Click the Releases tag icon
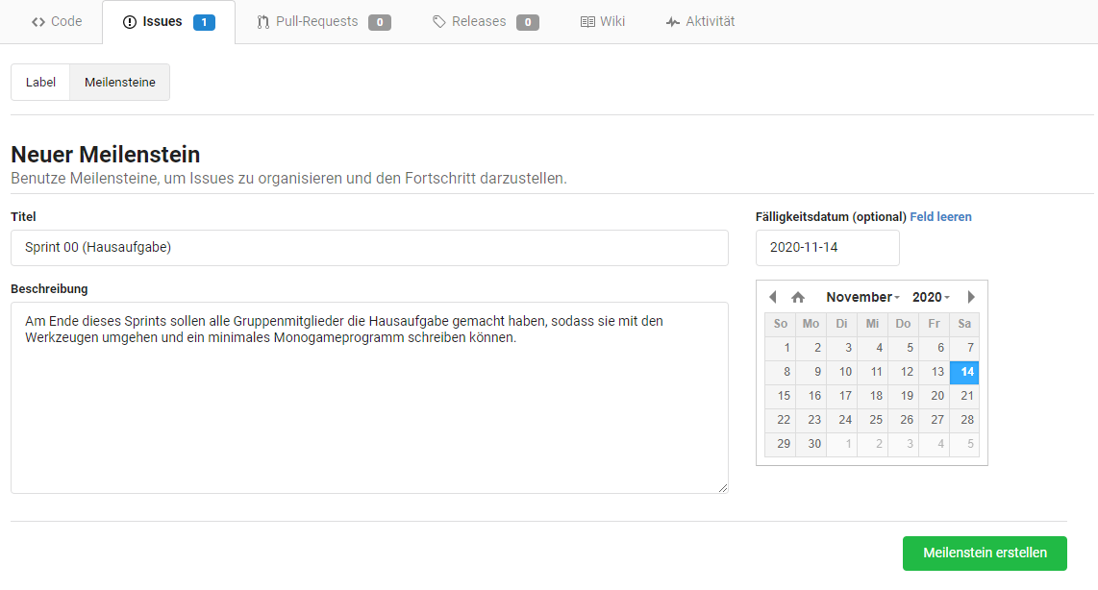The image size is (1098, 590). pyautogui.click(x=438, y=22)
